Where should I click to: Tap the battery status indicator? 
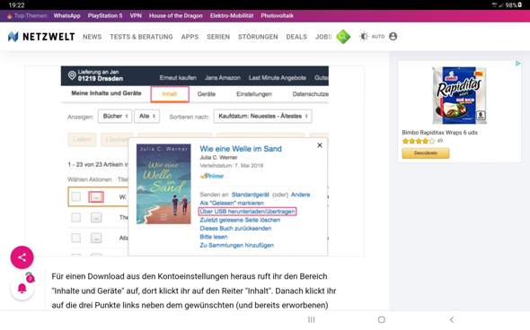click(514, 5)
